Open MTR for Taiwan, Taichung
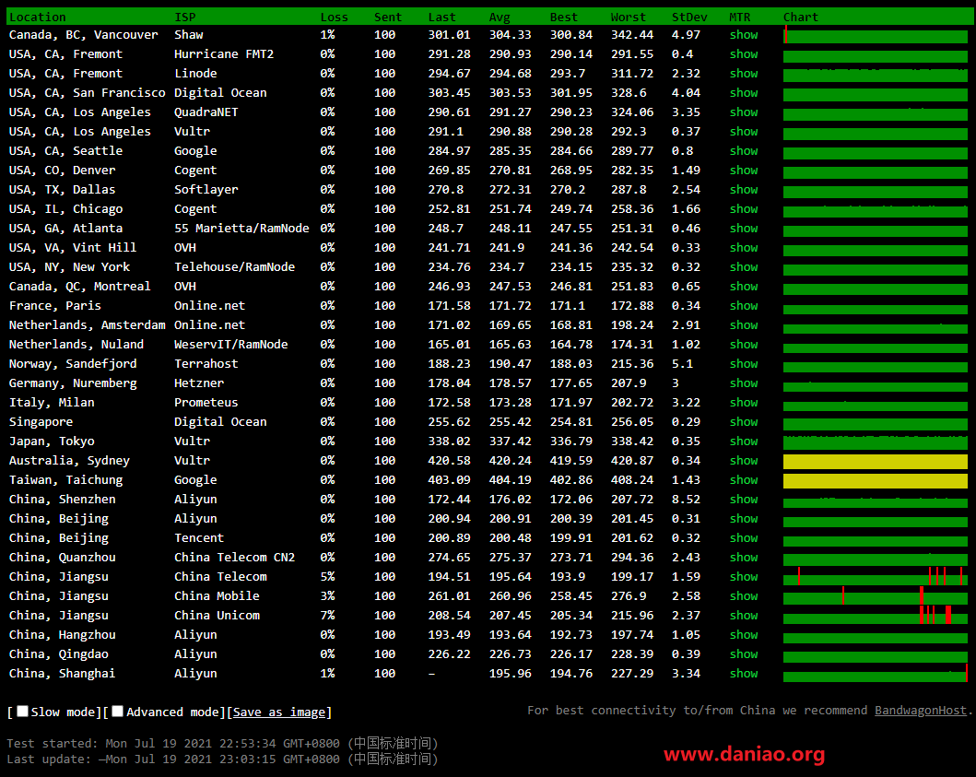Image resolution: width=976 pixels, height=777 pixels. (744, 479)
